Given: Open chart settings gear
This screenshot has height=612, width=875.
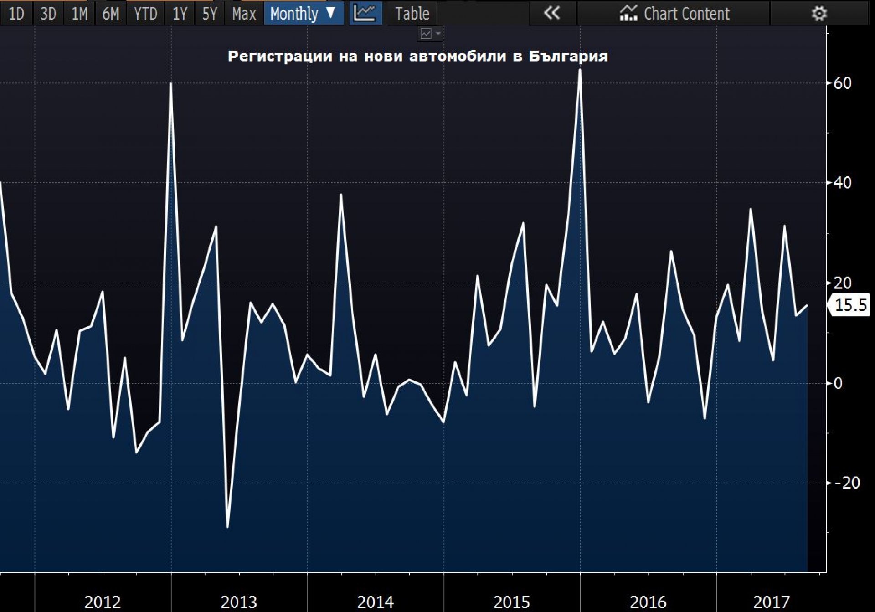Looking at the screenshot, I should click(819, 14).
